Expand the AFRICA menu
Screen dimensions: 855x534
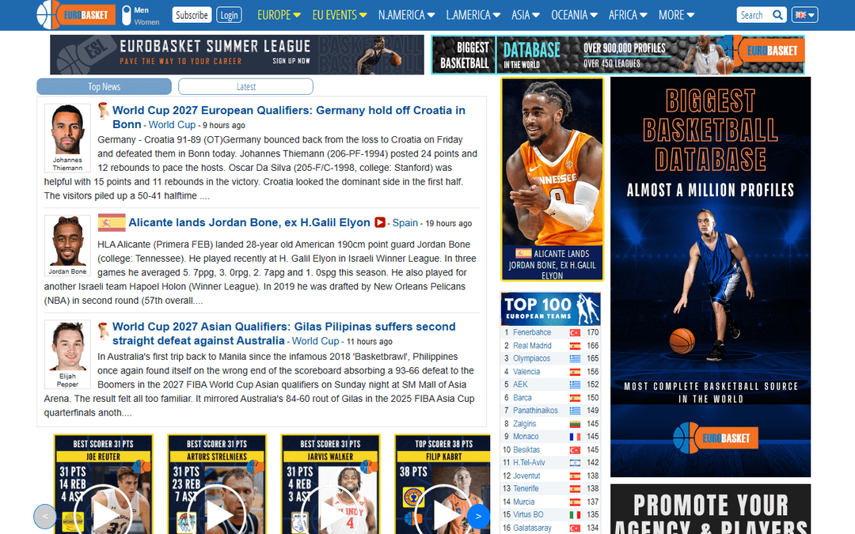tap(628, 15)
